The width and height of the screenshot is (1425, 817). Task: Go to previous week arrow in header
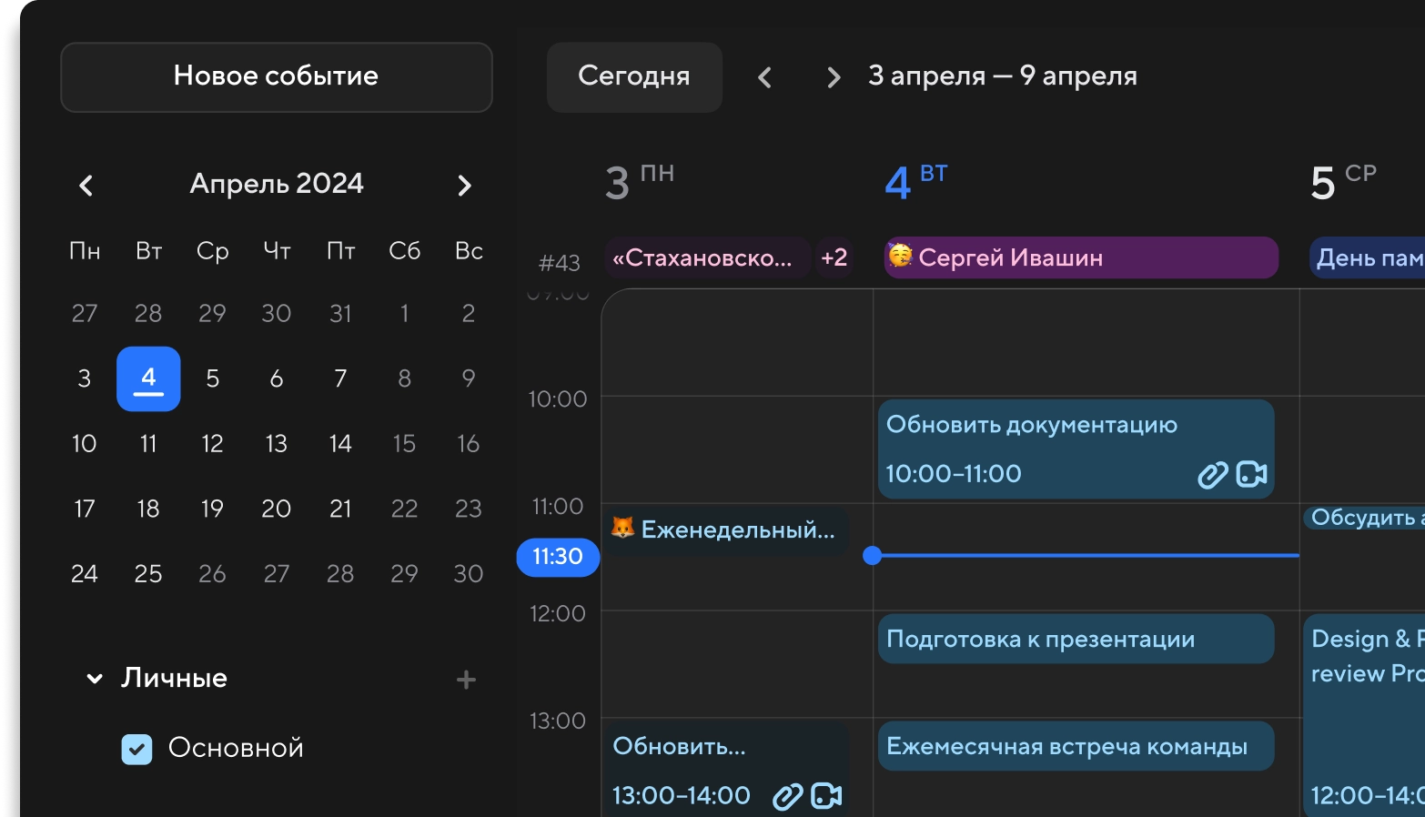point(764,78)
